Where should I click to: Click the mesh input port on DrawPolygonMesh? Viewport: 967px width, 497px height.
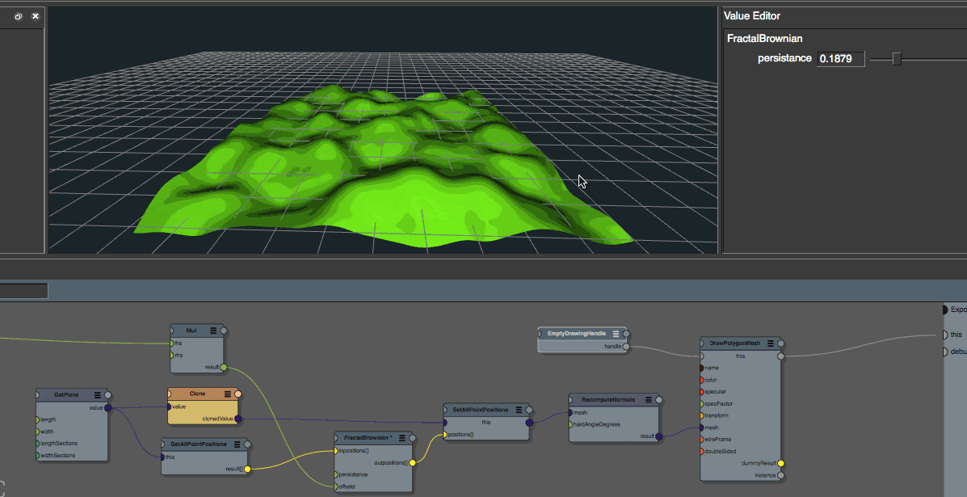[x=702, y=428]
